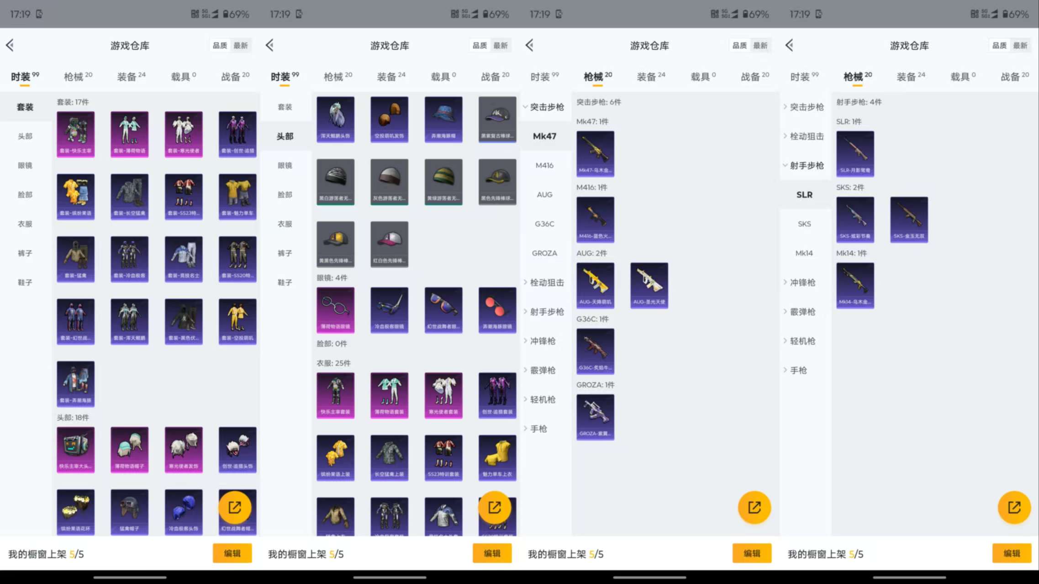Select the SKS item in the weapon list

804,224
